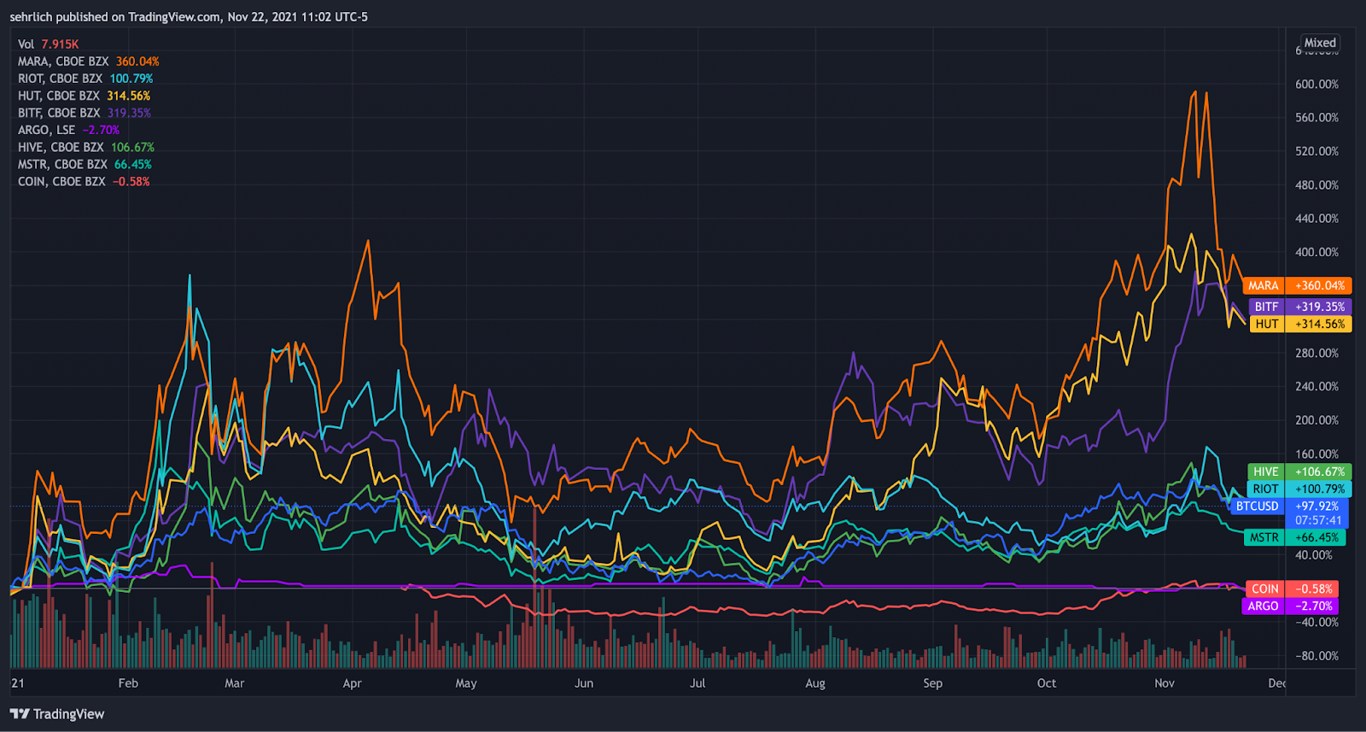1366x732 pixels.
Task: Click the Aug label on time axis
Action: point(815,683)
